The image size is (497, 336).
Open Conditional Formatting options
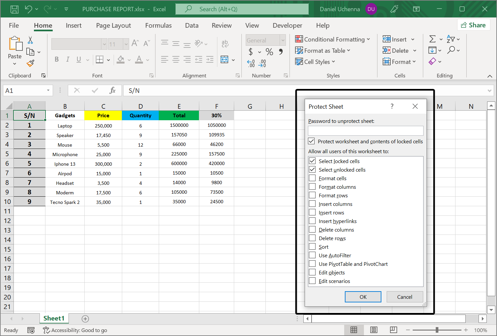pyautogui.click(x=333, y=39)
